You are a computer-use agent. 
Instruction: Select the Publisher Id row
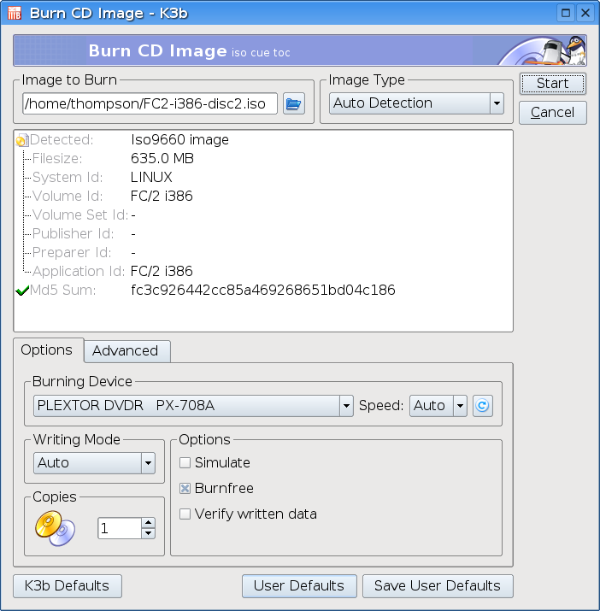[263, 234]
